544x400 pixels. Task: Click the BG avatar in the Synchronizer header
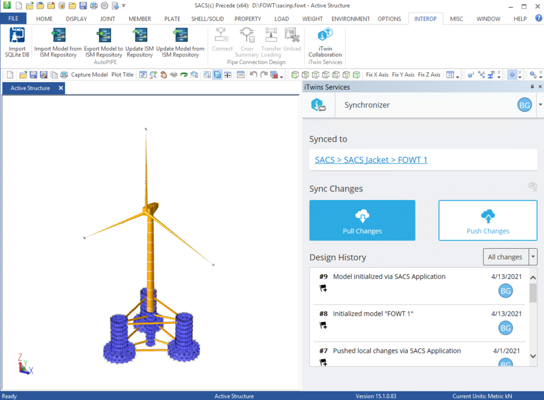click(x=524, y=105)
